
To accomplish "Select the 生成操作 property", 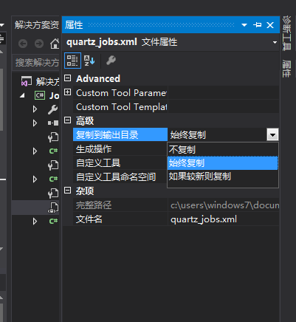I will click(120, 149).
